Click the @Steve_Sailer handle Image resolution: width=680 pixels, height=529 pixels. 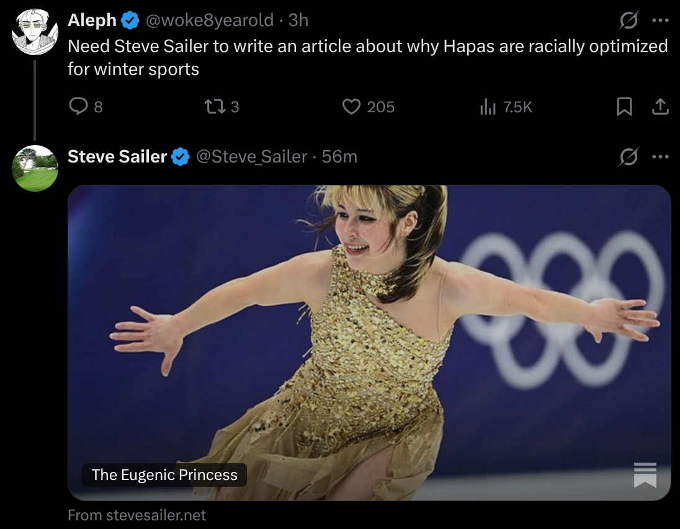tap(251, 157)
